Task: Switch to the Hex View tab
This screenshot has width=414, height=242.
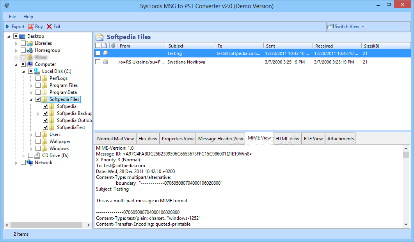Action: pos(148,139)
